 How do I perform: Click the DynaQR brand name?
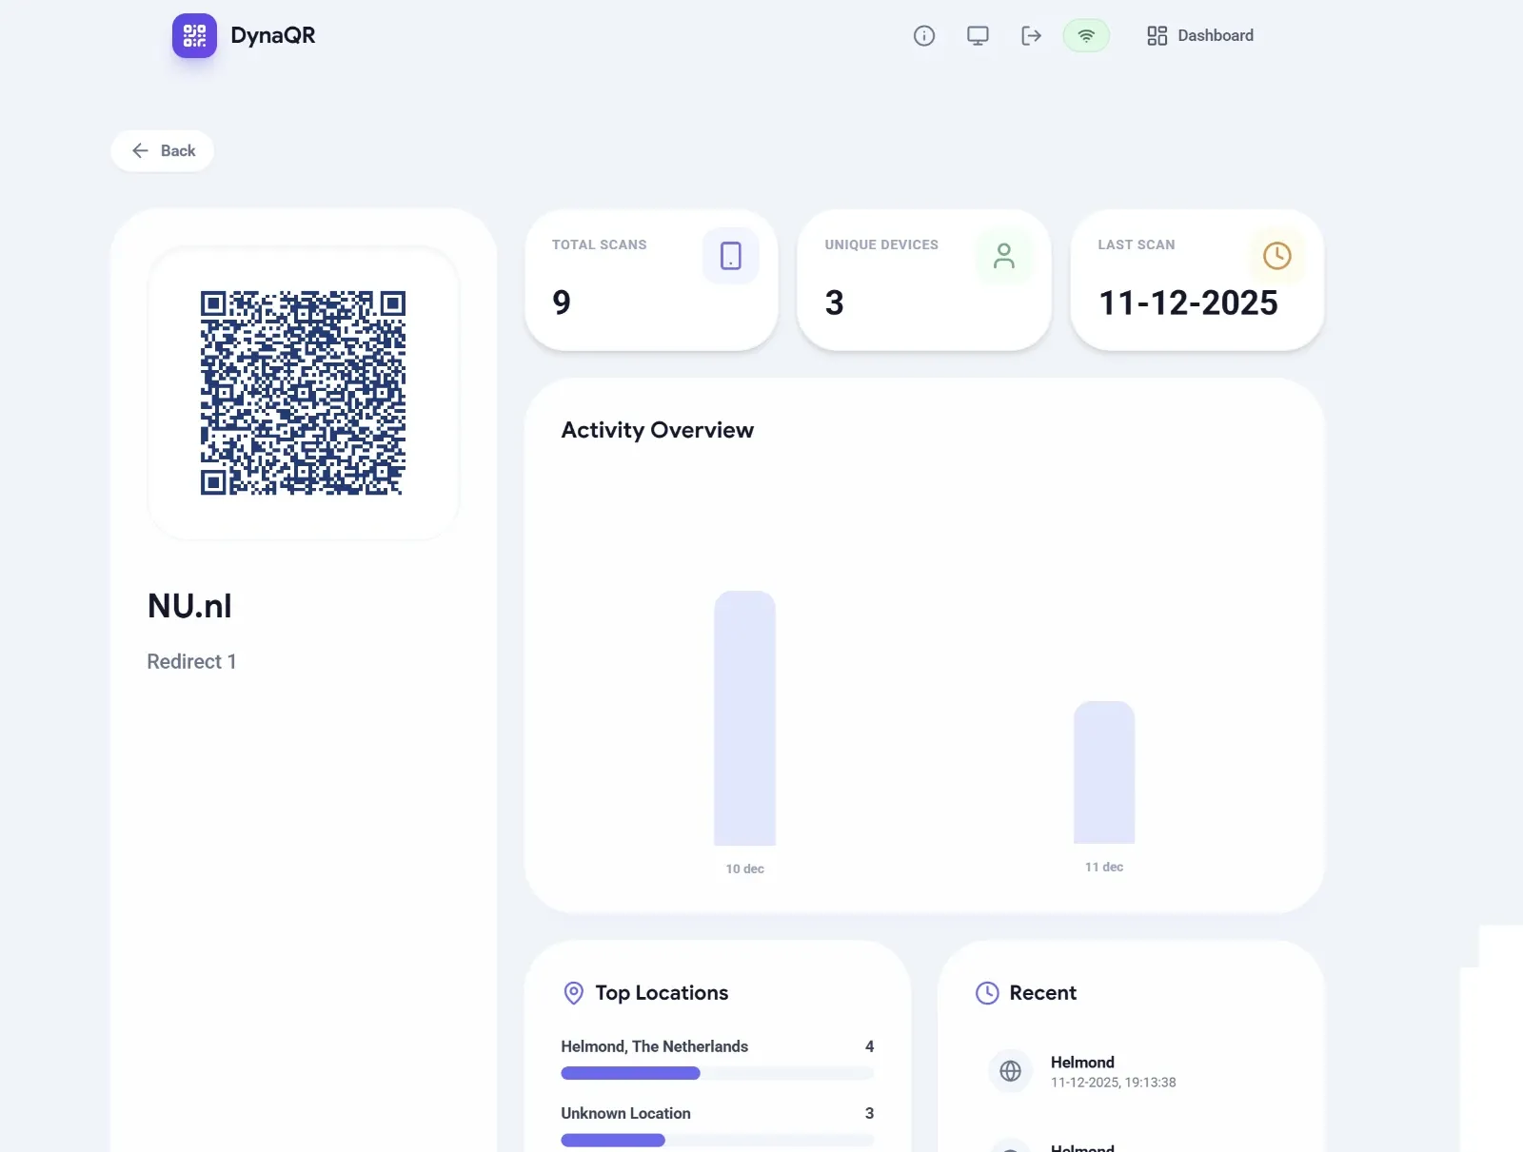pyautogui.click(x=273, y=36)
